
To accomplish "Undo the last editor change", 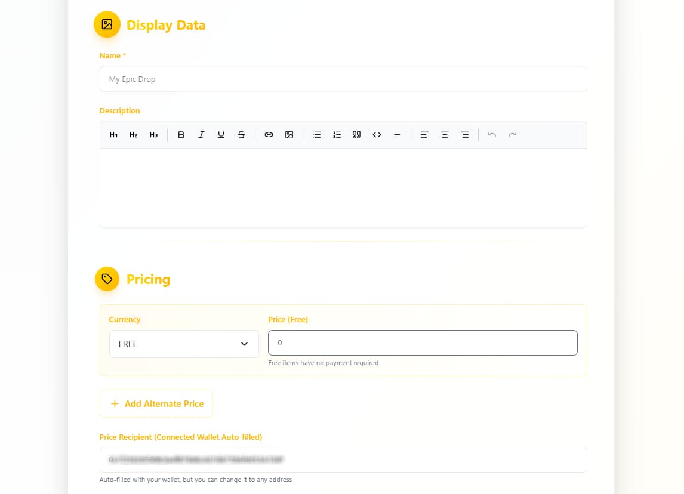I will [492, 135].
